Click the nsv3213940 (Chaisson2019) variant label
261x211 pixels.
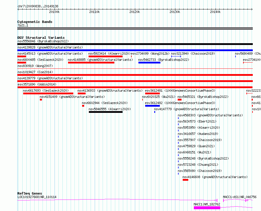tap(193, 53)
